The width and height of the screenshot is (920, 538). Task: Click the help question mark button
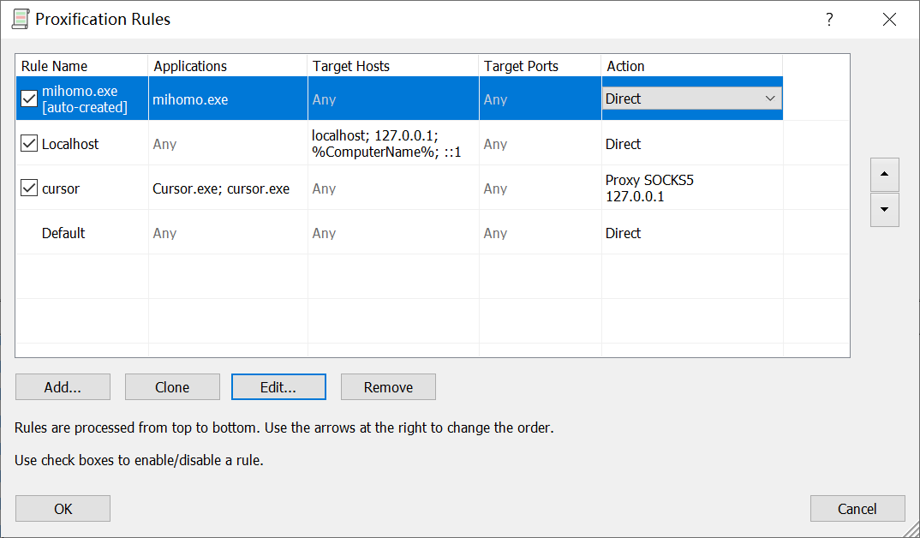(x=829, y=20)
